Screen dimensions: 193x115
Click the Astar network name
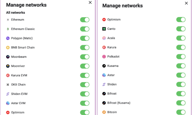coord(111,75)
